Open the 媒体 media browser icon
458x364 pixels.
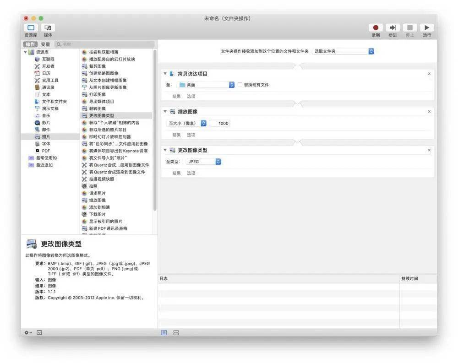(x=48, y=28)
